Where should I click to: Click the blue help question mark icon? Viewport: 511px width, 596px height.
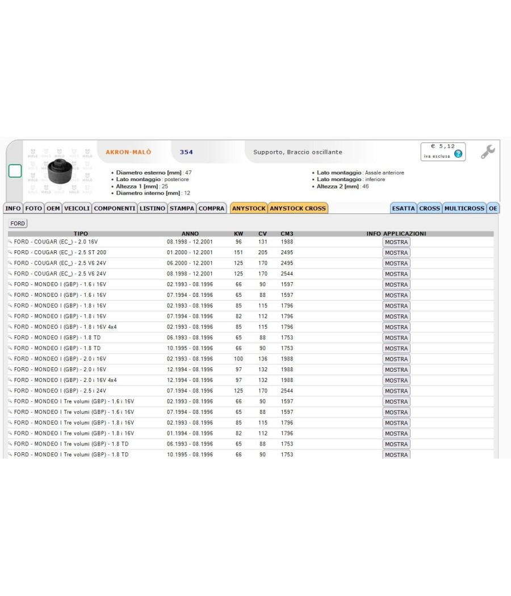tap(458, 154)
